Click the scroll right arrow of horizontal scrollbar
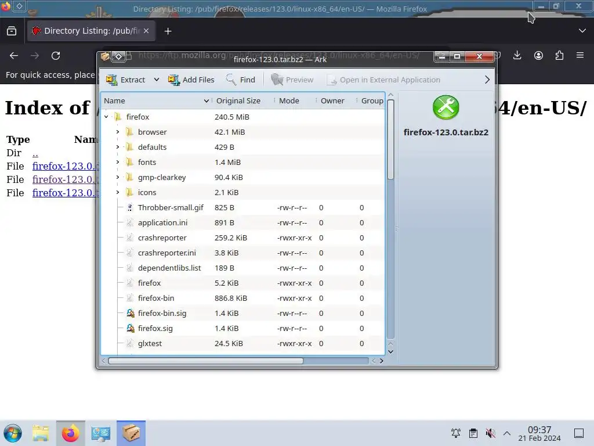This screenshot has height=446, width=594. pos(382,361)
